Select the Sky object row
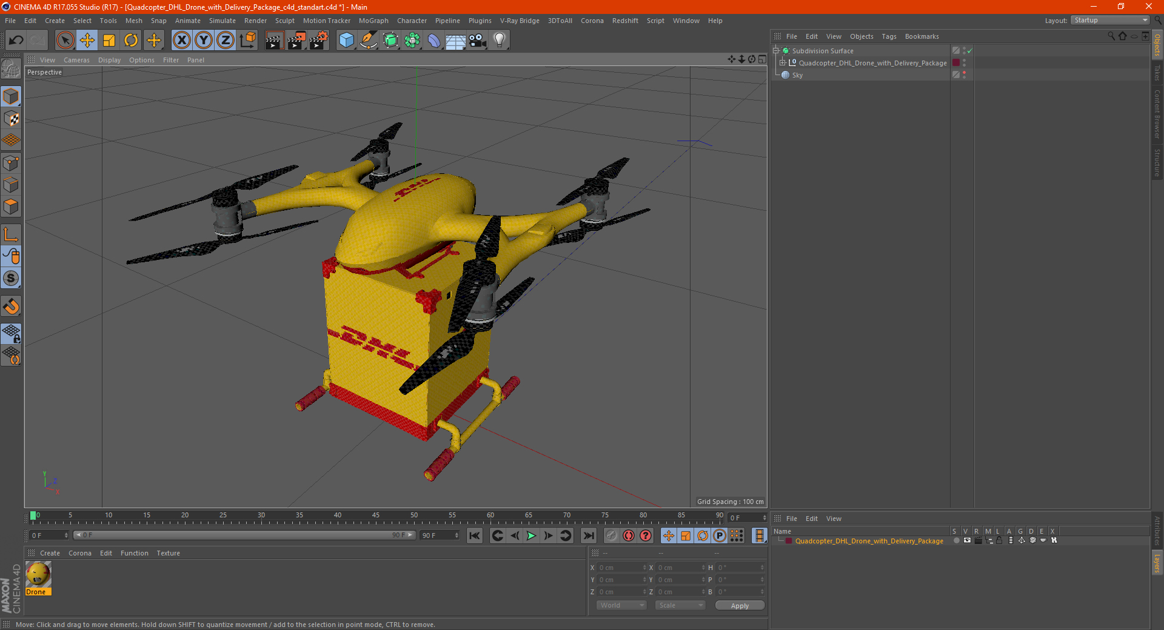 click(861, 75)
